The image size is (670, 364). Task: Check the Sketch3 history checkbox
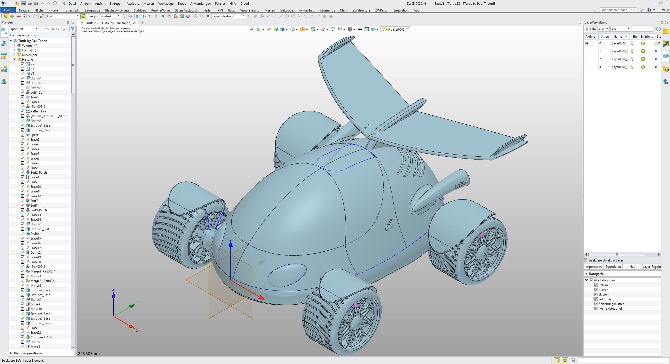point(23,88)
